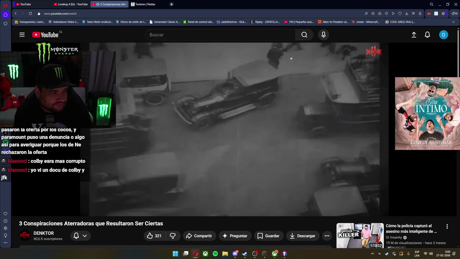460x259 pixels.
Task: Open Spotify from the taskbar
Action: [x=215, y=254]
